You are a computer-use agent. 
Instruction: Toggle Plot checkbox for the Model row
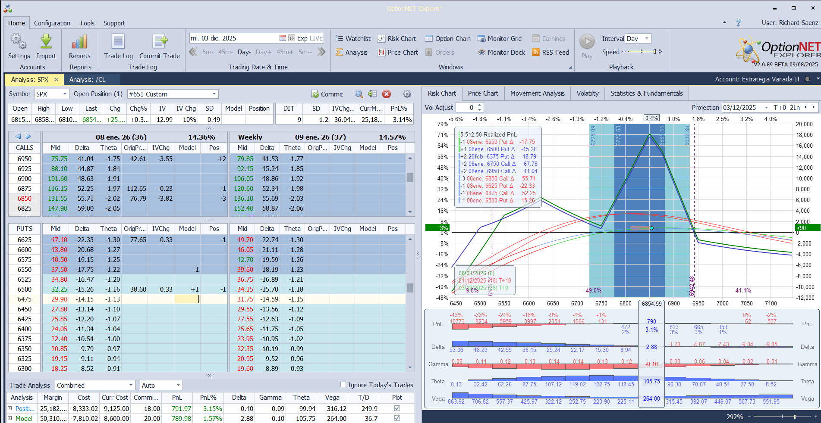coord(397,418)
